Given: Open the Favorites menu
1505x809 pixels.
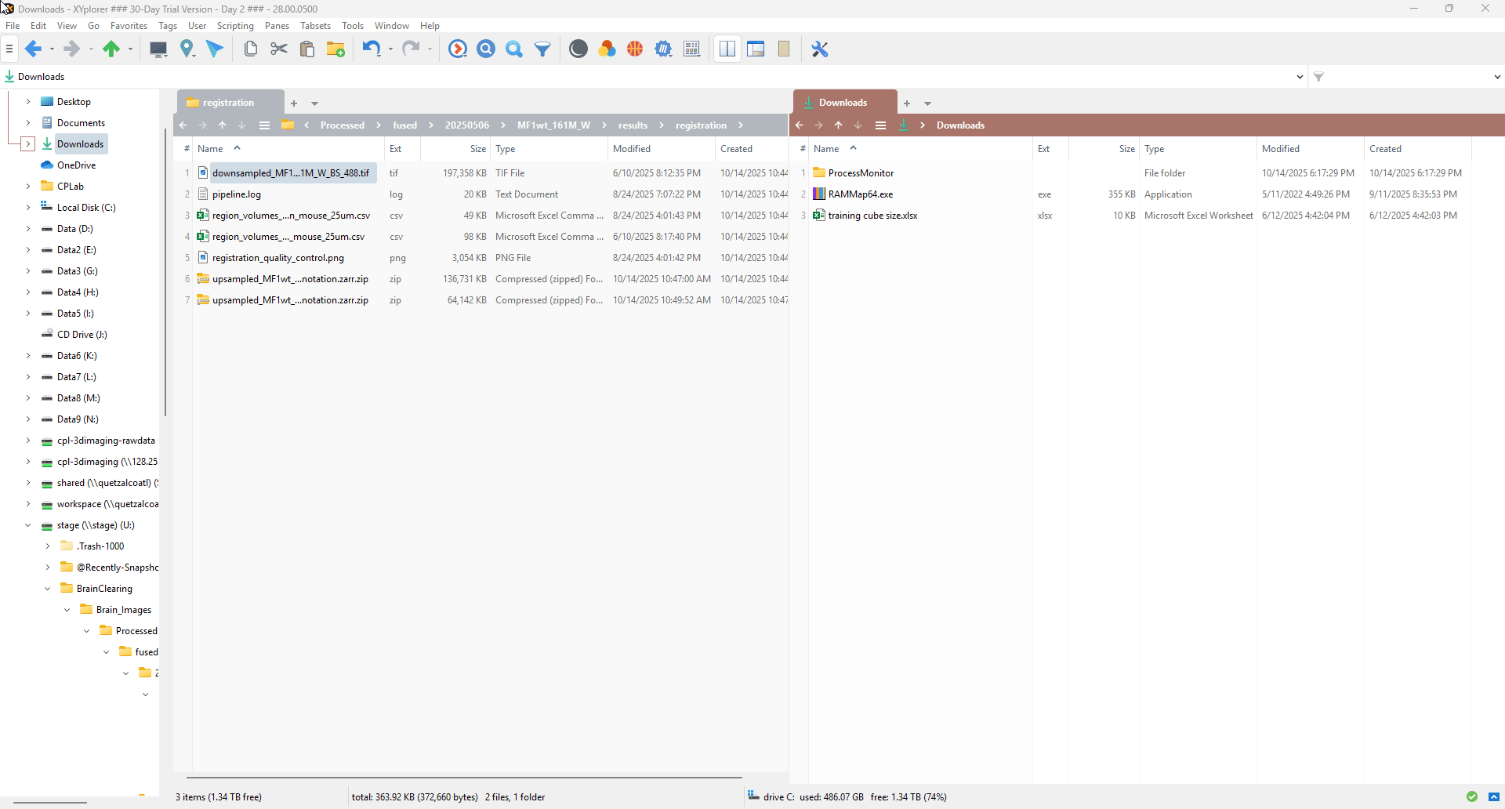Looking at the screenshot, I should coord(129,26).
